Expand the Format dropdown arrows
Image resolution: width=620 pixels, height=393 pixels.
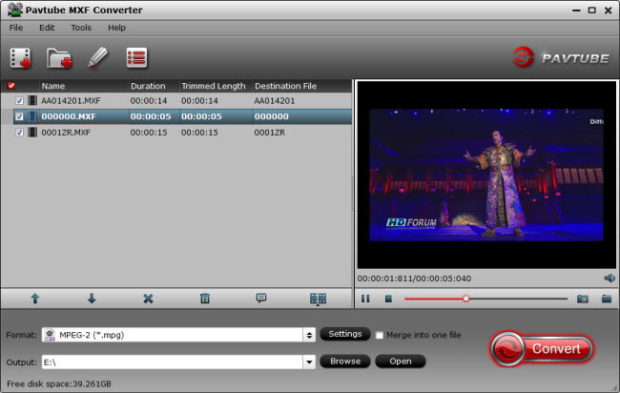[x=309, y=335]
